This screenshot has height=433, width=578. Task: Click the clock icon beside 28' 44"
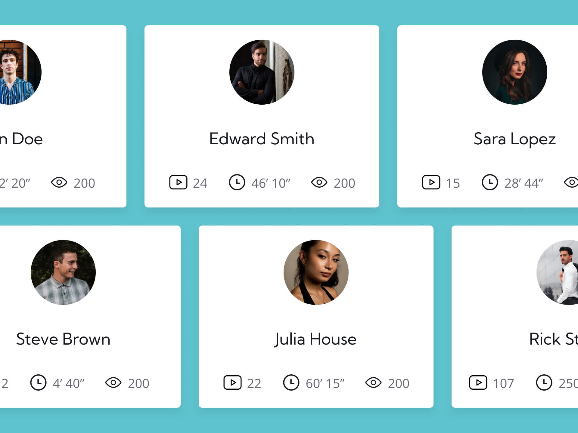click(490, 182)
